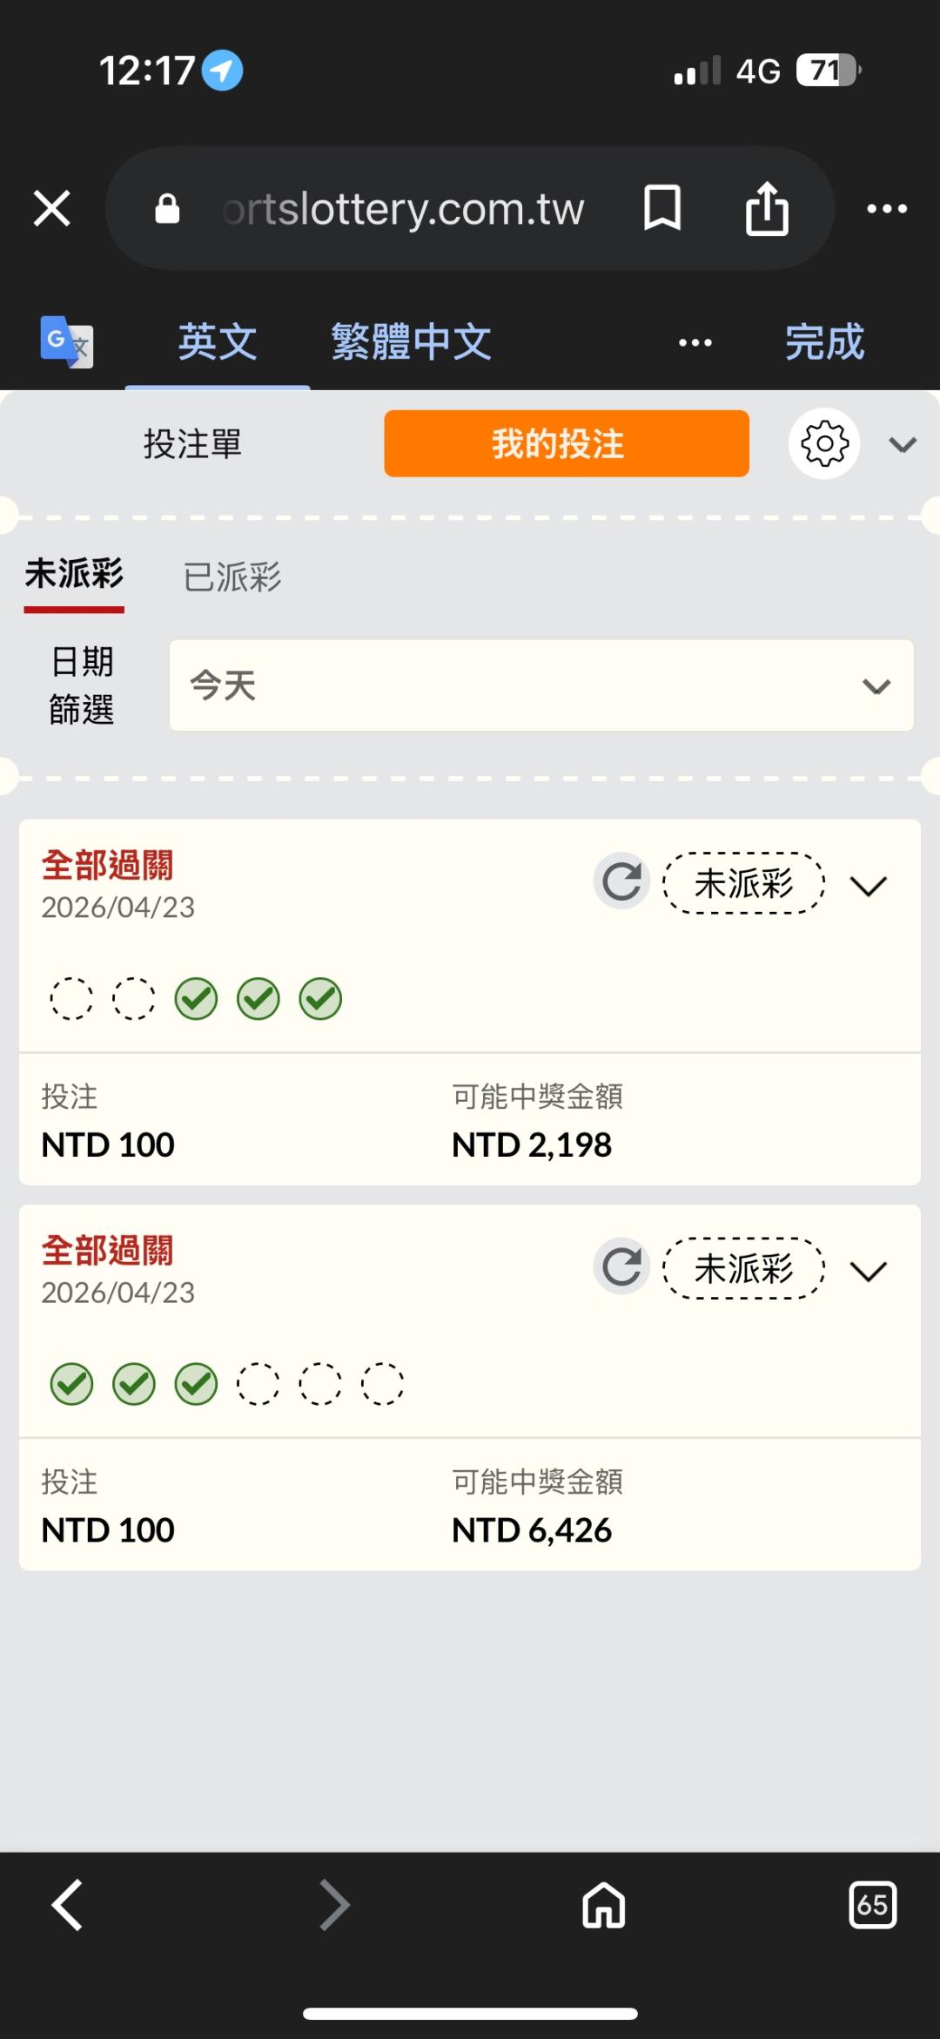Open translation more options ellipsis

point(695,342)
